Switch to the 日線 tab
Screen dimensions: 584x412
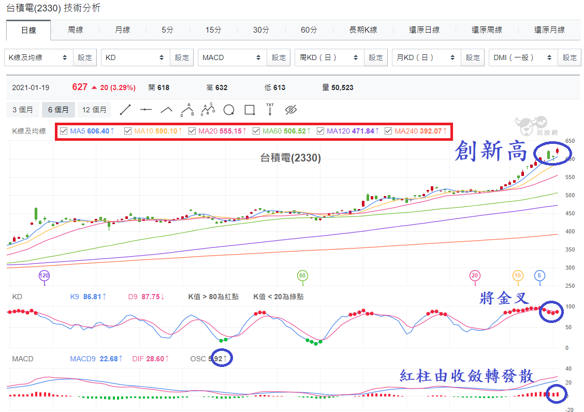coord(28,30)
